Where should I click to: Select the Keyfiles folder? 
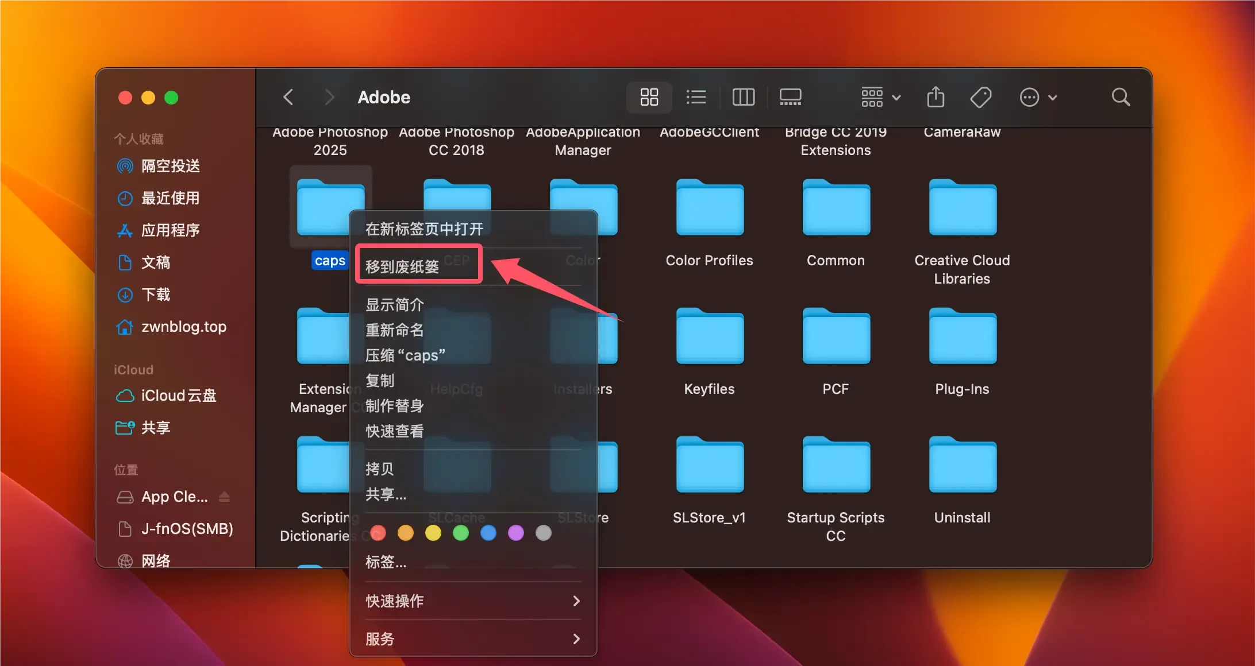tap(710, 336)
